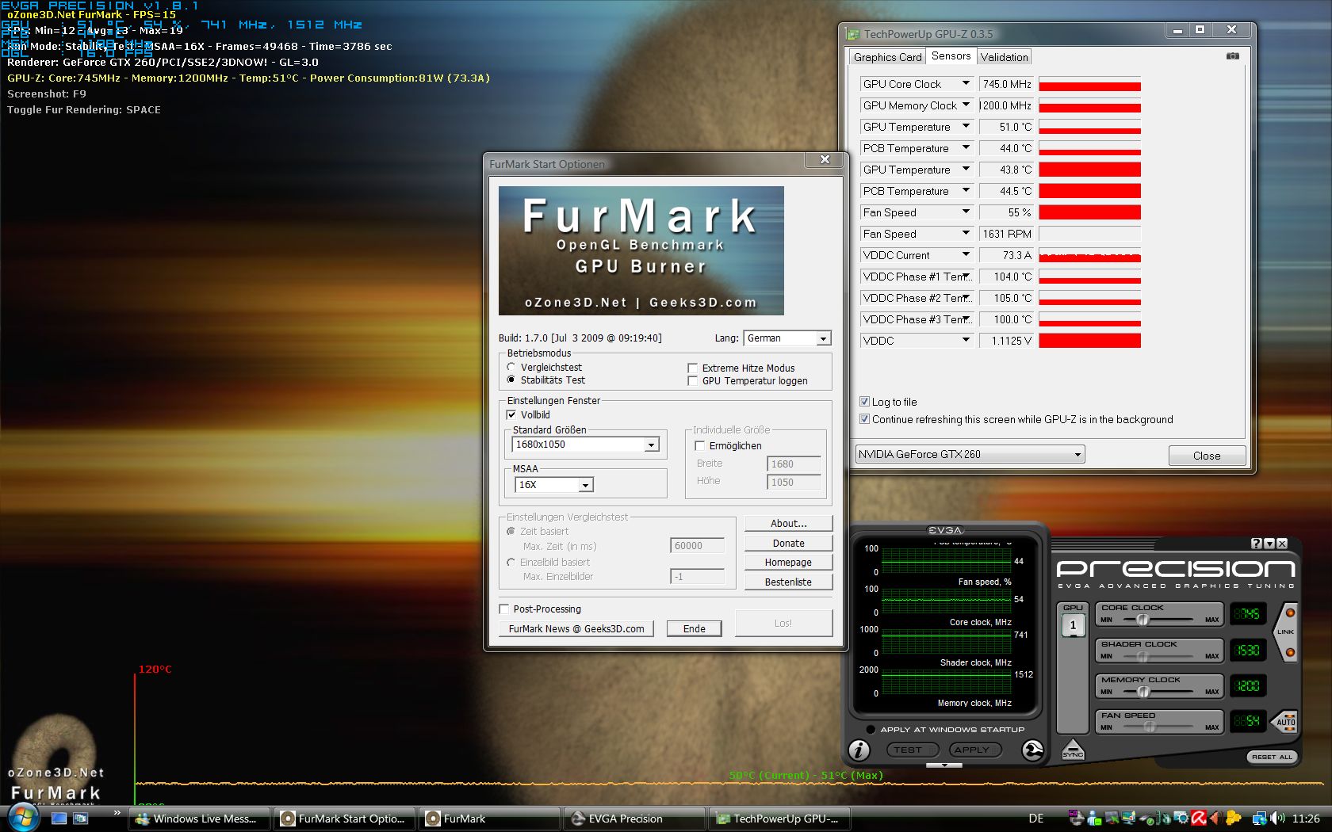Click the SHADER CLOCK slider handle
The height and width of the screenshot is (832, 1332).
(x=1143, y=656)
